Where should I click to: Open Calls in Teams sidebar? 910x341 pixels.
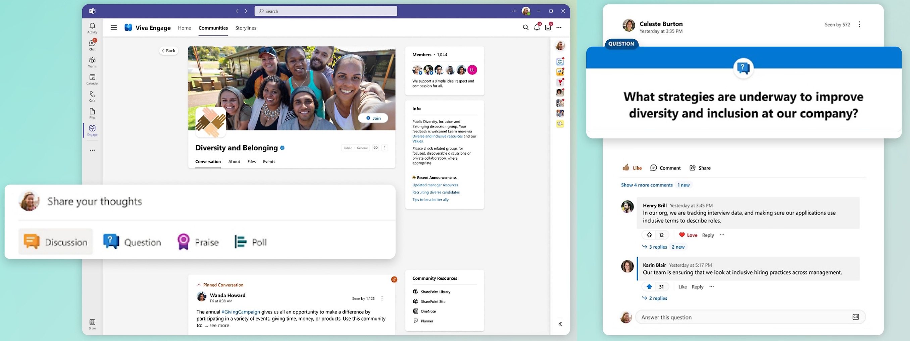[92, 96]
